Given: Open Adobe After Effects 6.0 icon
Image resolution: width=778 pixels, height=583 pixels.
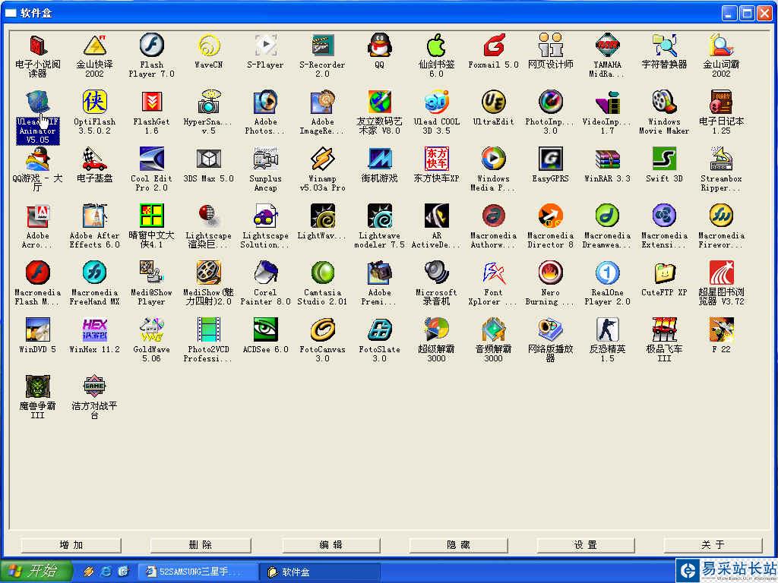Looking at the screenshot, I should (94, 216).
